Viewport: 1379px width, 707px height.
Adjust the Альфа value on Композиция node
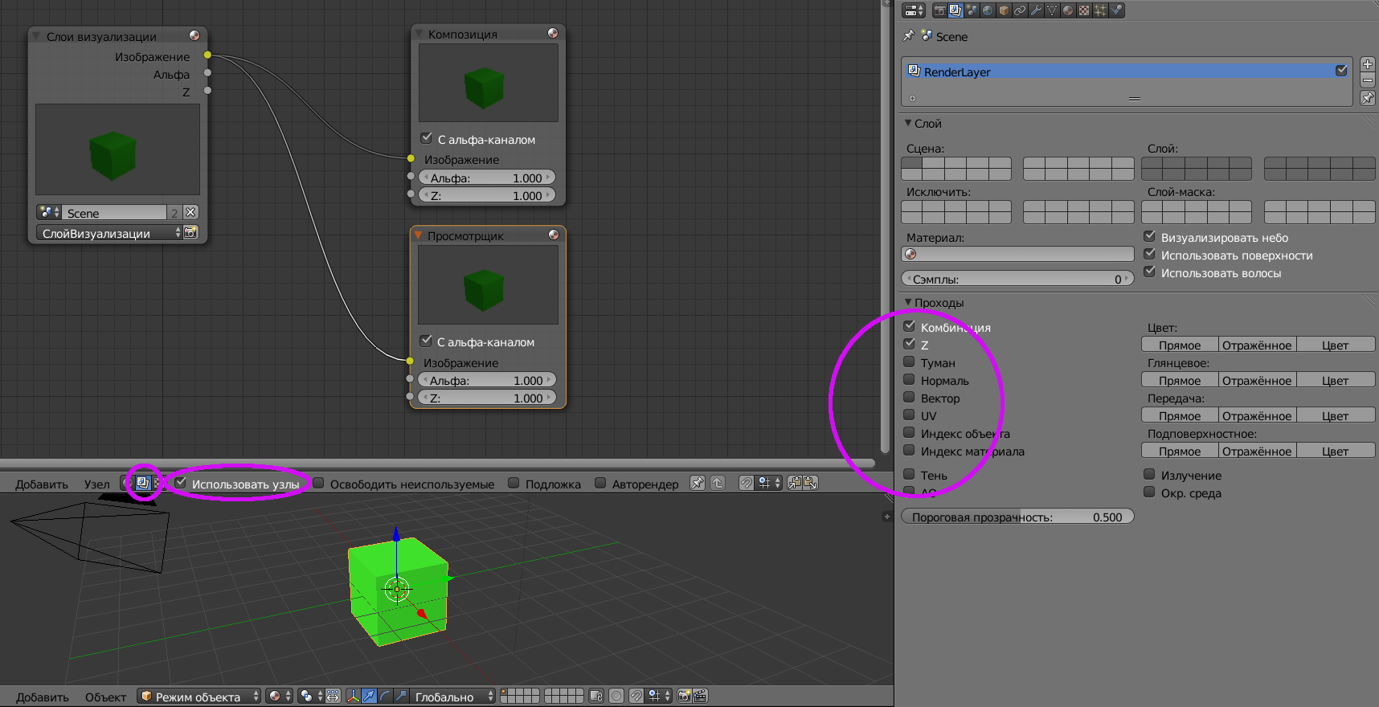point(486,178)
